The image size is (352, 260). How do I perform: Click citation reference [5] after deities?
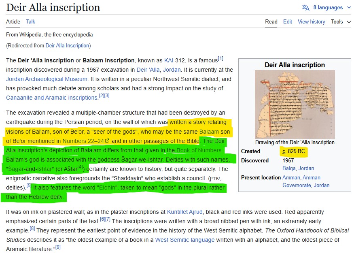click(x=29, y=185)
